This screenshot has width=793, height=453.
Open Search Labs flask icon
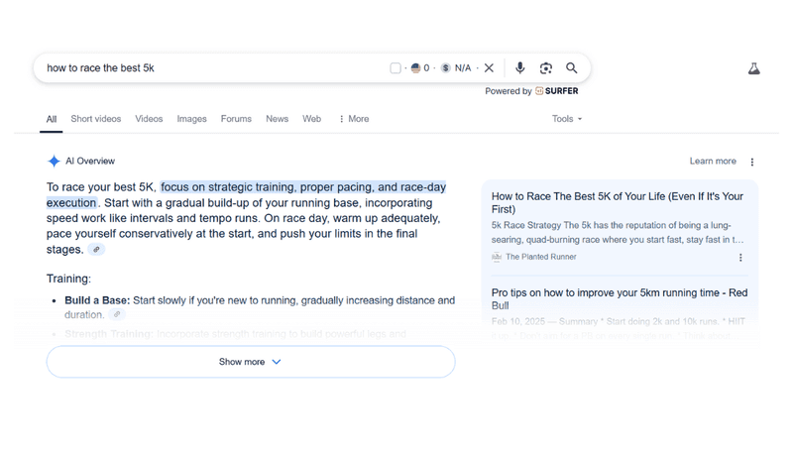click(x=753, y=68)
